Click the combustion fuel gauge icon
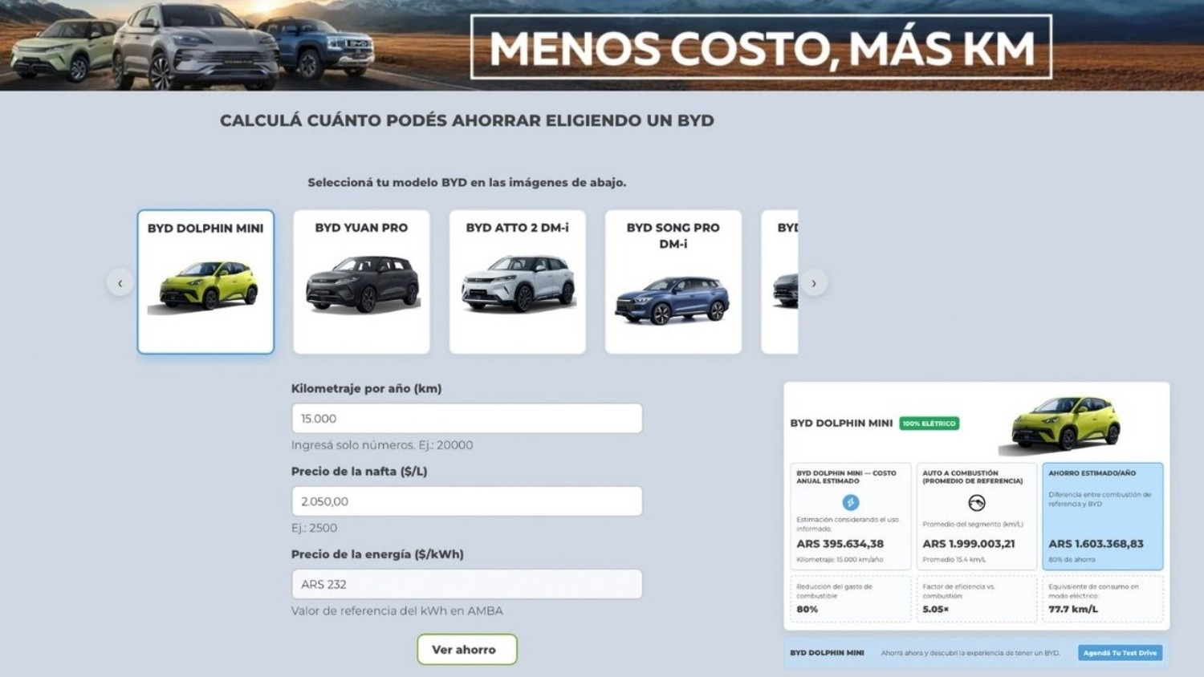The image size is (1204, 677). pos(977,503)
